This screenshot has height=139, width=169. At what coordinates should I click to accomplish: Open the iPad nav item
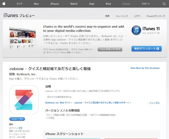point(92,4)
